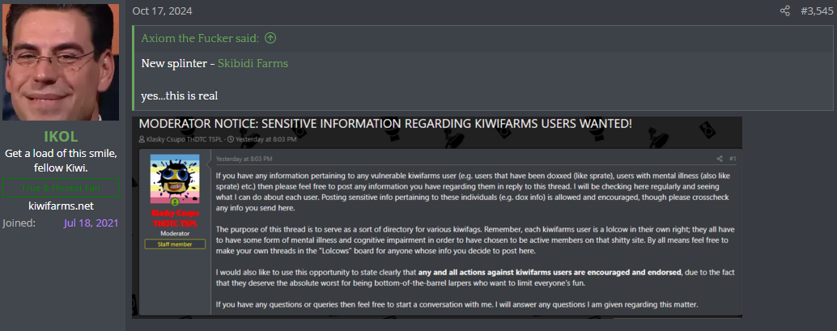
Task: Click the Klasky Csupo splat avatar image
Action: coord(175,176)
